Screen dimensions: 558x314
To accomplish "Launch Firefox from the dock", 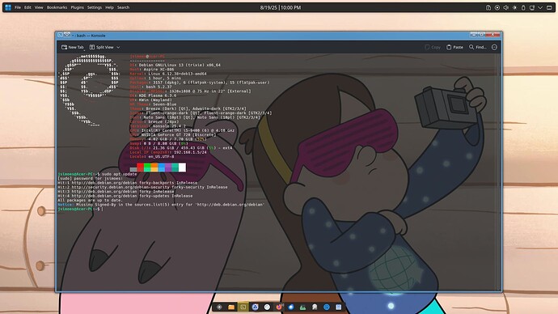I will pyautogui.click(x=279, y=307).
